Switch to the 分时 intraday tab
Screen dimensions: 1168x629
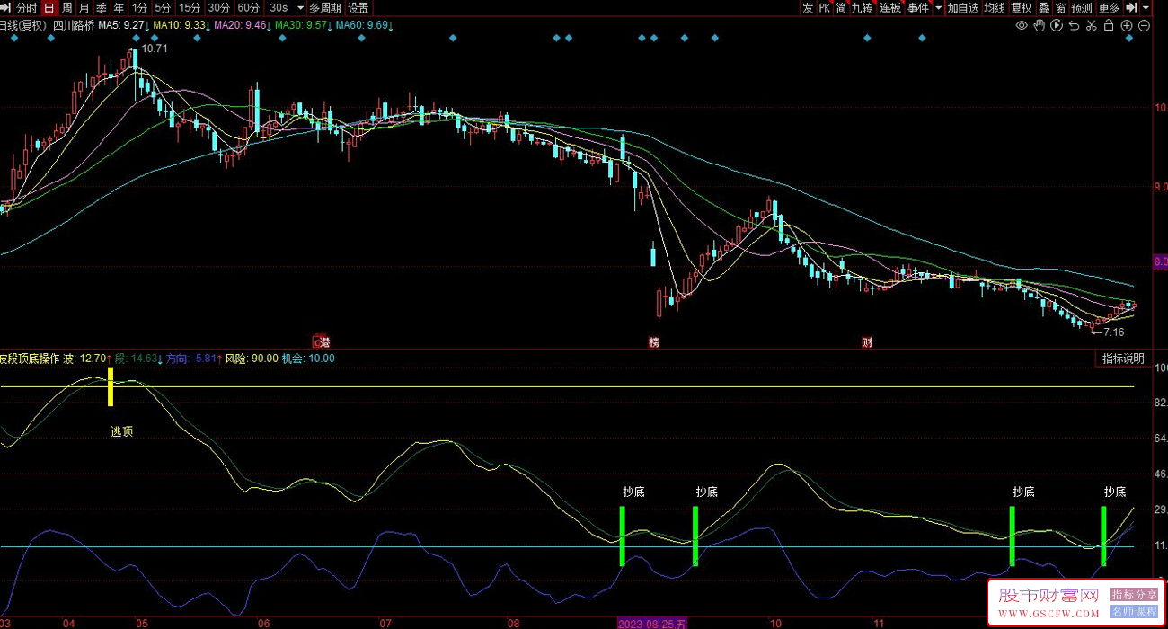(27, 8)
